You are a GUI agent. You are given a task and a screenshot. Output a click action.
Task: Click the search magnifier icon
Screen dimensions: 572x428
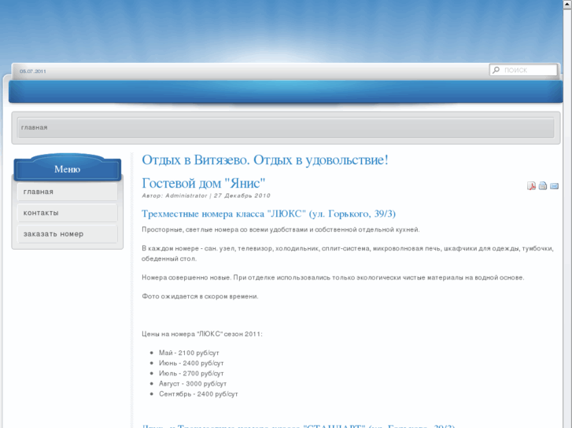pyautogui.click(x=496, y=70)
